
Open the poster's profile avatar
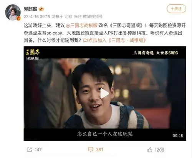13,12
